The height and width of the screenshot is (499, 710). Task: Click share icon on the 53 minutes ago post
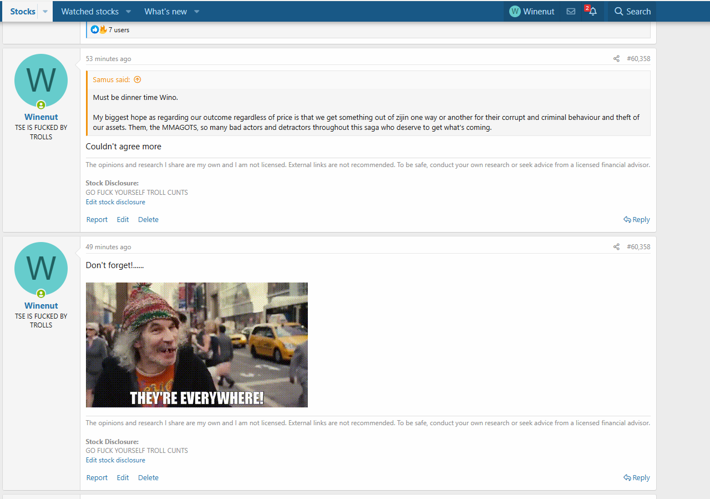[616, 59]
